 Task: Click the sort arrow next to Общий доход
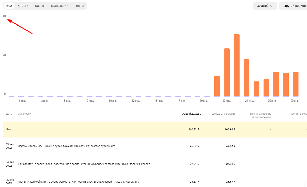[x=200, y=114]
